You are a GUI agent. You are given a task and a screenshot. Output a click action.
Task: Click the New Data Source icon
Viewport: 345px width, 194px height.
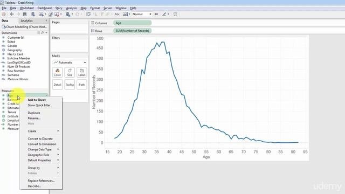tap(33, 14)
